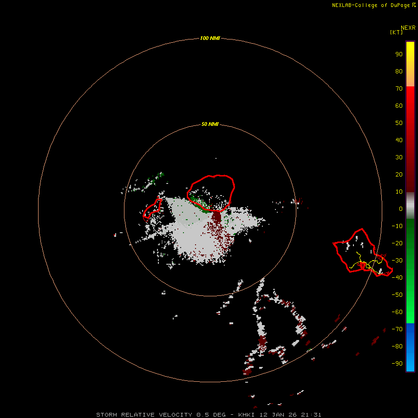
Task: Click the -80 scale value
Action: coord(397,346)
